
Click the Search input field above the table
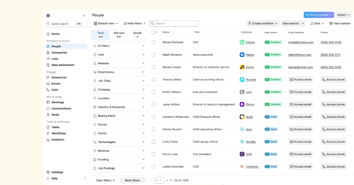point(174,24)
